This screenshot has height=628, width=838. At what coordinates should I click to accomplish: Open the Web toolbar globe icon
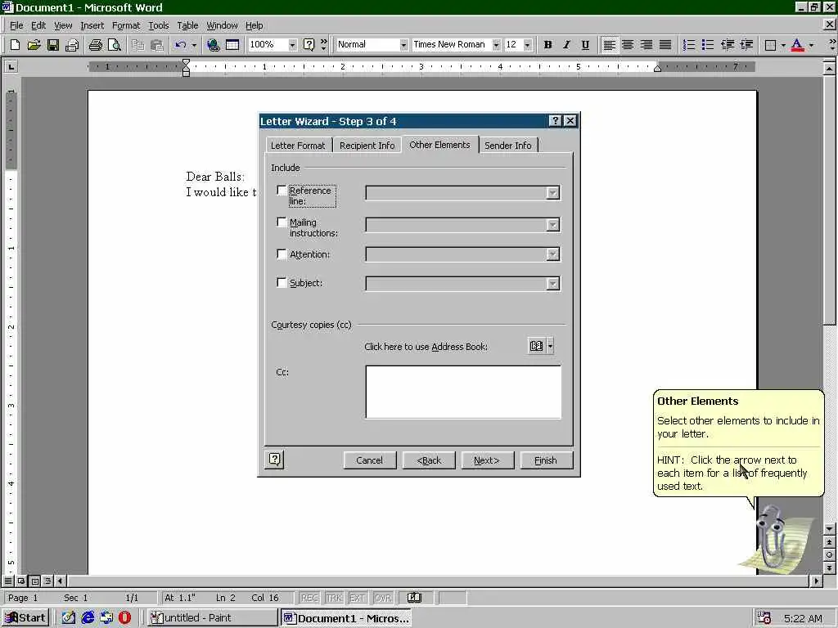pyautogui.click(x=214, y=45)
